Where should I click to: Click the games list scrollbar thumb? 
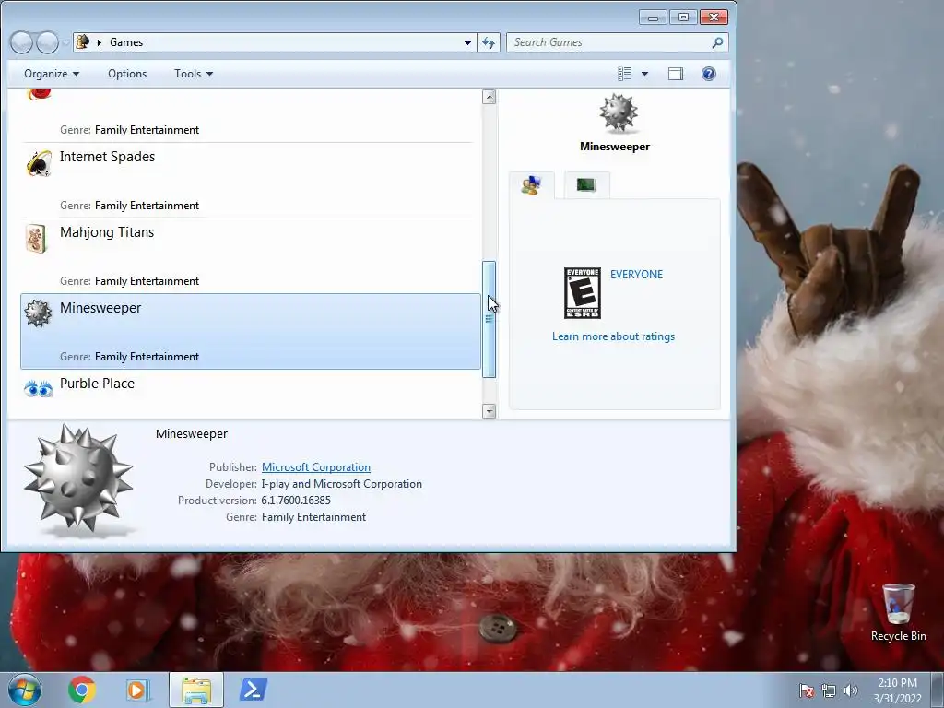[489, 319]
